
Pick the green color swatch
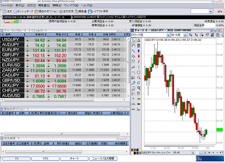tap(135, 150)
